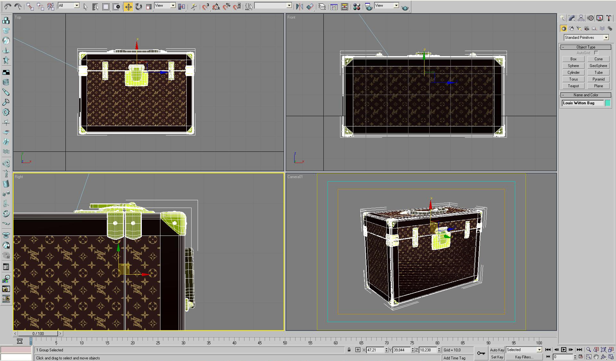The width and height of the screenshot is (616, 361).
Task: Activate Bind to Space Warp tool
Action: click(x=51, y=6)
